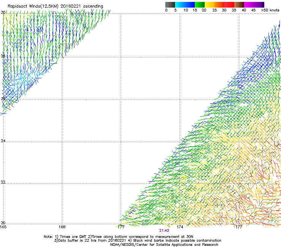Viewport: 281px width, 247px height.
Task: Click the 'Times are GMT' note line
Action: [x=118, y=237]
